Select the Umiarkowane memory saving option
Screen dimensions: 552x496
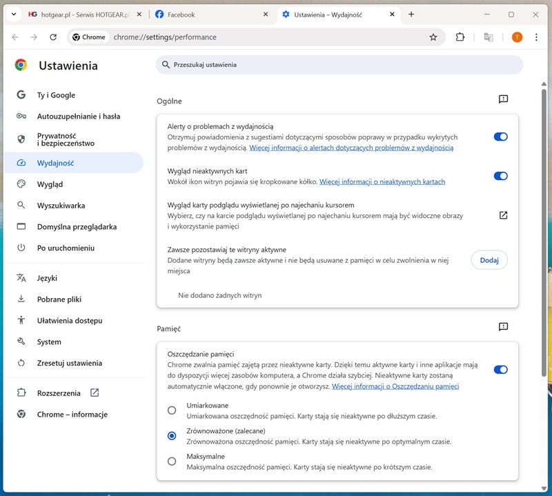[172, 410]
